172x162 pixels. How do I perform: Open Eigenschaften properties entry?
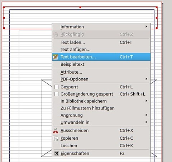101,153
